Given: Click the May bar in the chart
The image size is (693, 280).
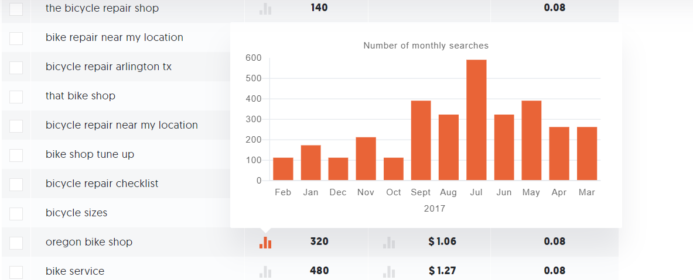Looking at the screenshot, I should [x=531, y=140].
